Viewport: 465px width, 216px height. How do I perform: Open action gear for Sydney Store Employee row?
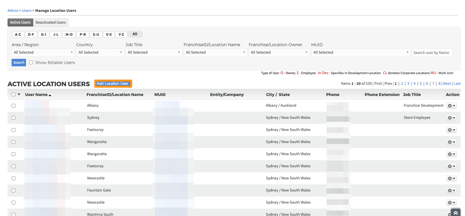451,118
